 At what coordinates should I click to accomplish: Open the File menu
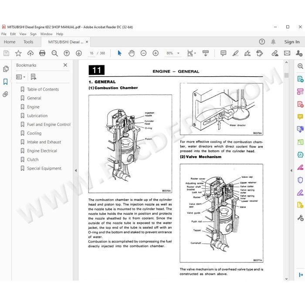4,34
